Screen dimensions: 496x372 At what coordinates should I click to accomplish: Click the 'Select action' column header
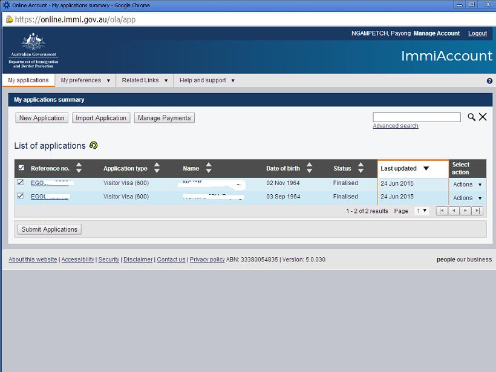pyautogui.click(x=460, y=168)
